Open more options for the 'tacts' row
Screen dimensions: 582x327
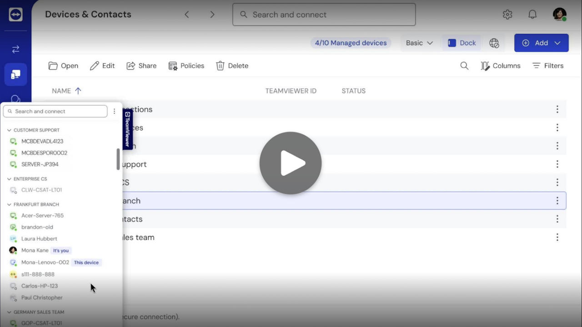[x=557, y=219]
